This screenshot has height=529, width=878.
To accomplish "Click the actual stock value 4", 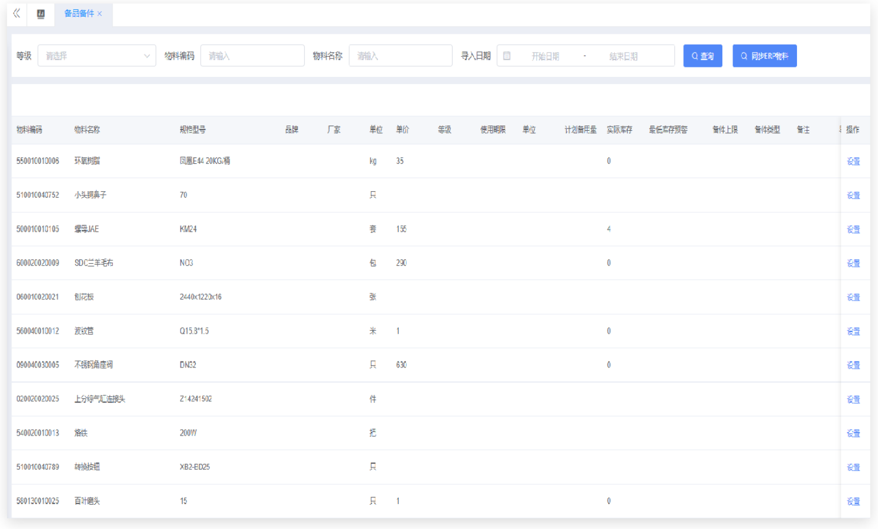I will (609, 229).
